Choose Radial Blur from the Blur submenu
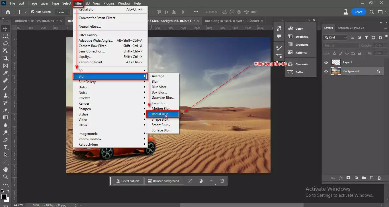 [x=161, y=114]
